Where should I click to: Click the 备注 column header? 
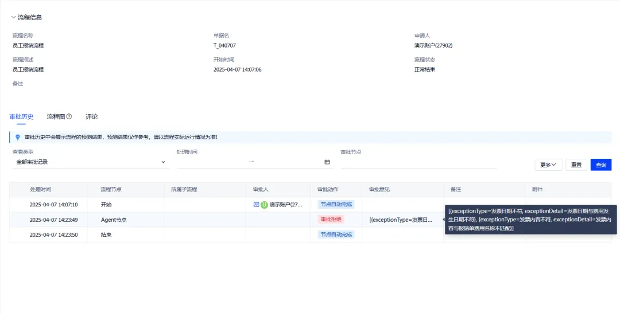pos(455,189)
